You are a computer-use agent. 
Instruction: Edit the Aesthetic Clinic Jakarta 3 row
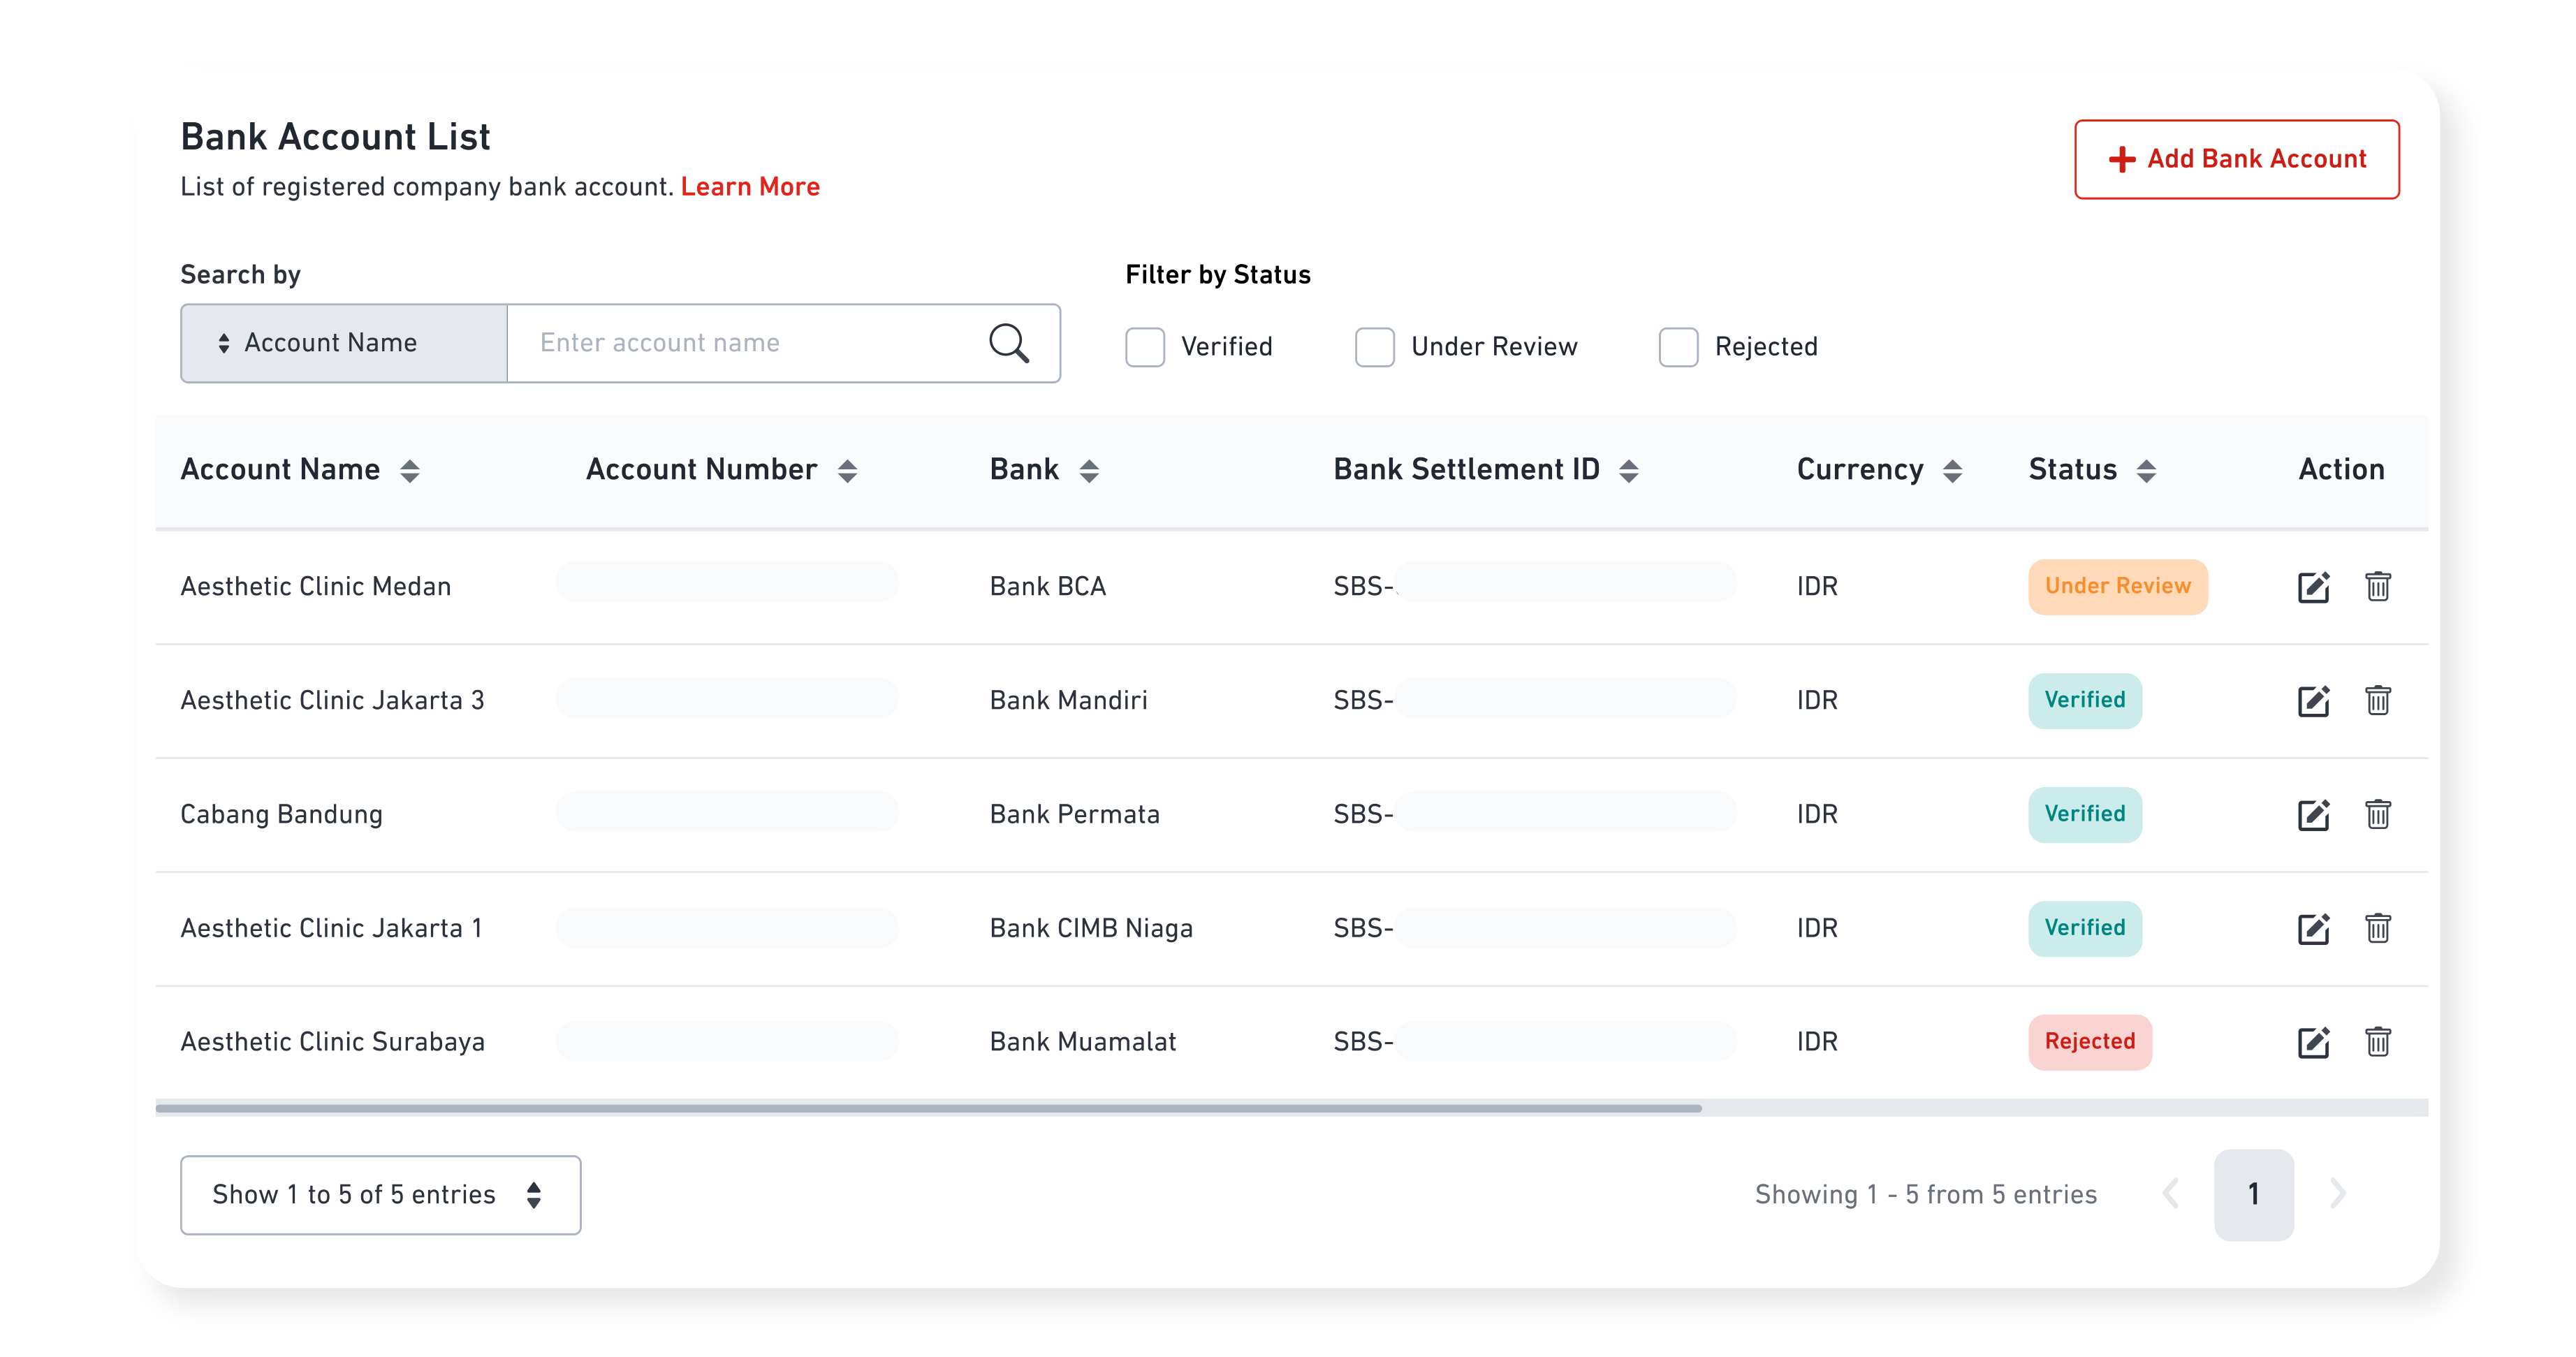tap(2313, 701)
